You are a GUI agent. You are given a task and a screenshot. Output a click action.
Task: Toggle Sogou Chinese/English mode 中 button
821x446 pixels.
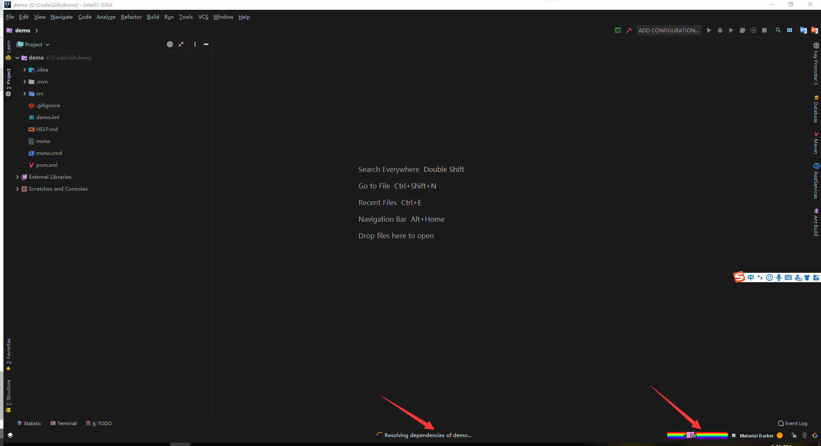(x=751, y=277)
